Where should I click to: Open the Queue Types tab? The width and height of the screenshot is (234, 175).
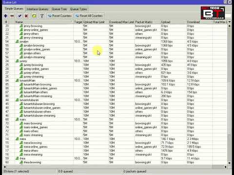click(x=78, y=9)
